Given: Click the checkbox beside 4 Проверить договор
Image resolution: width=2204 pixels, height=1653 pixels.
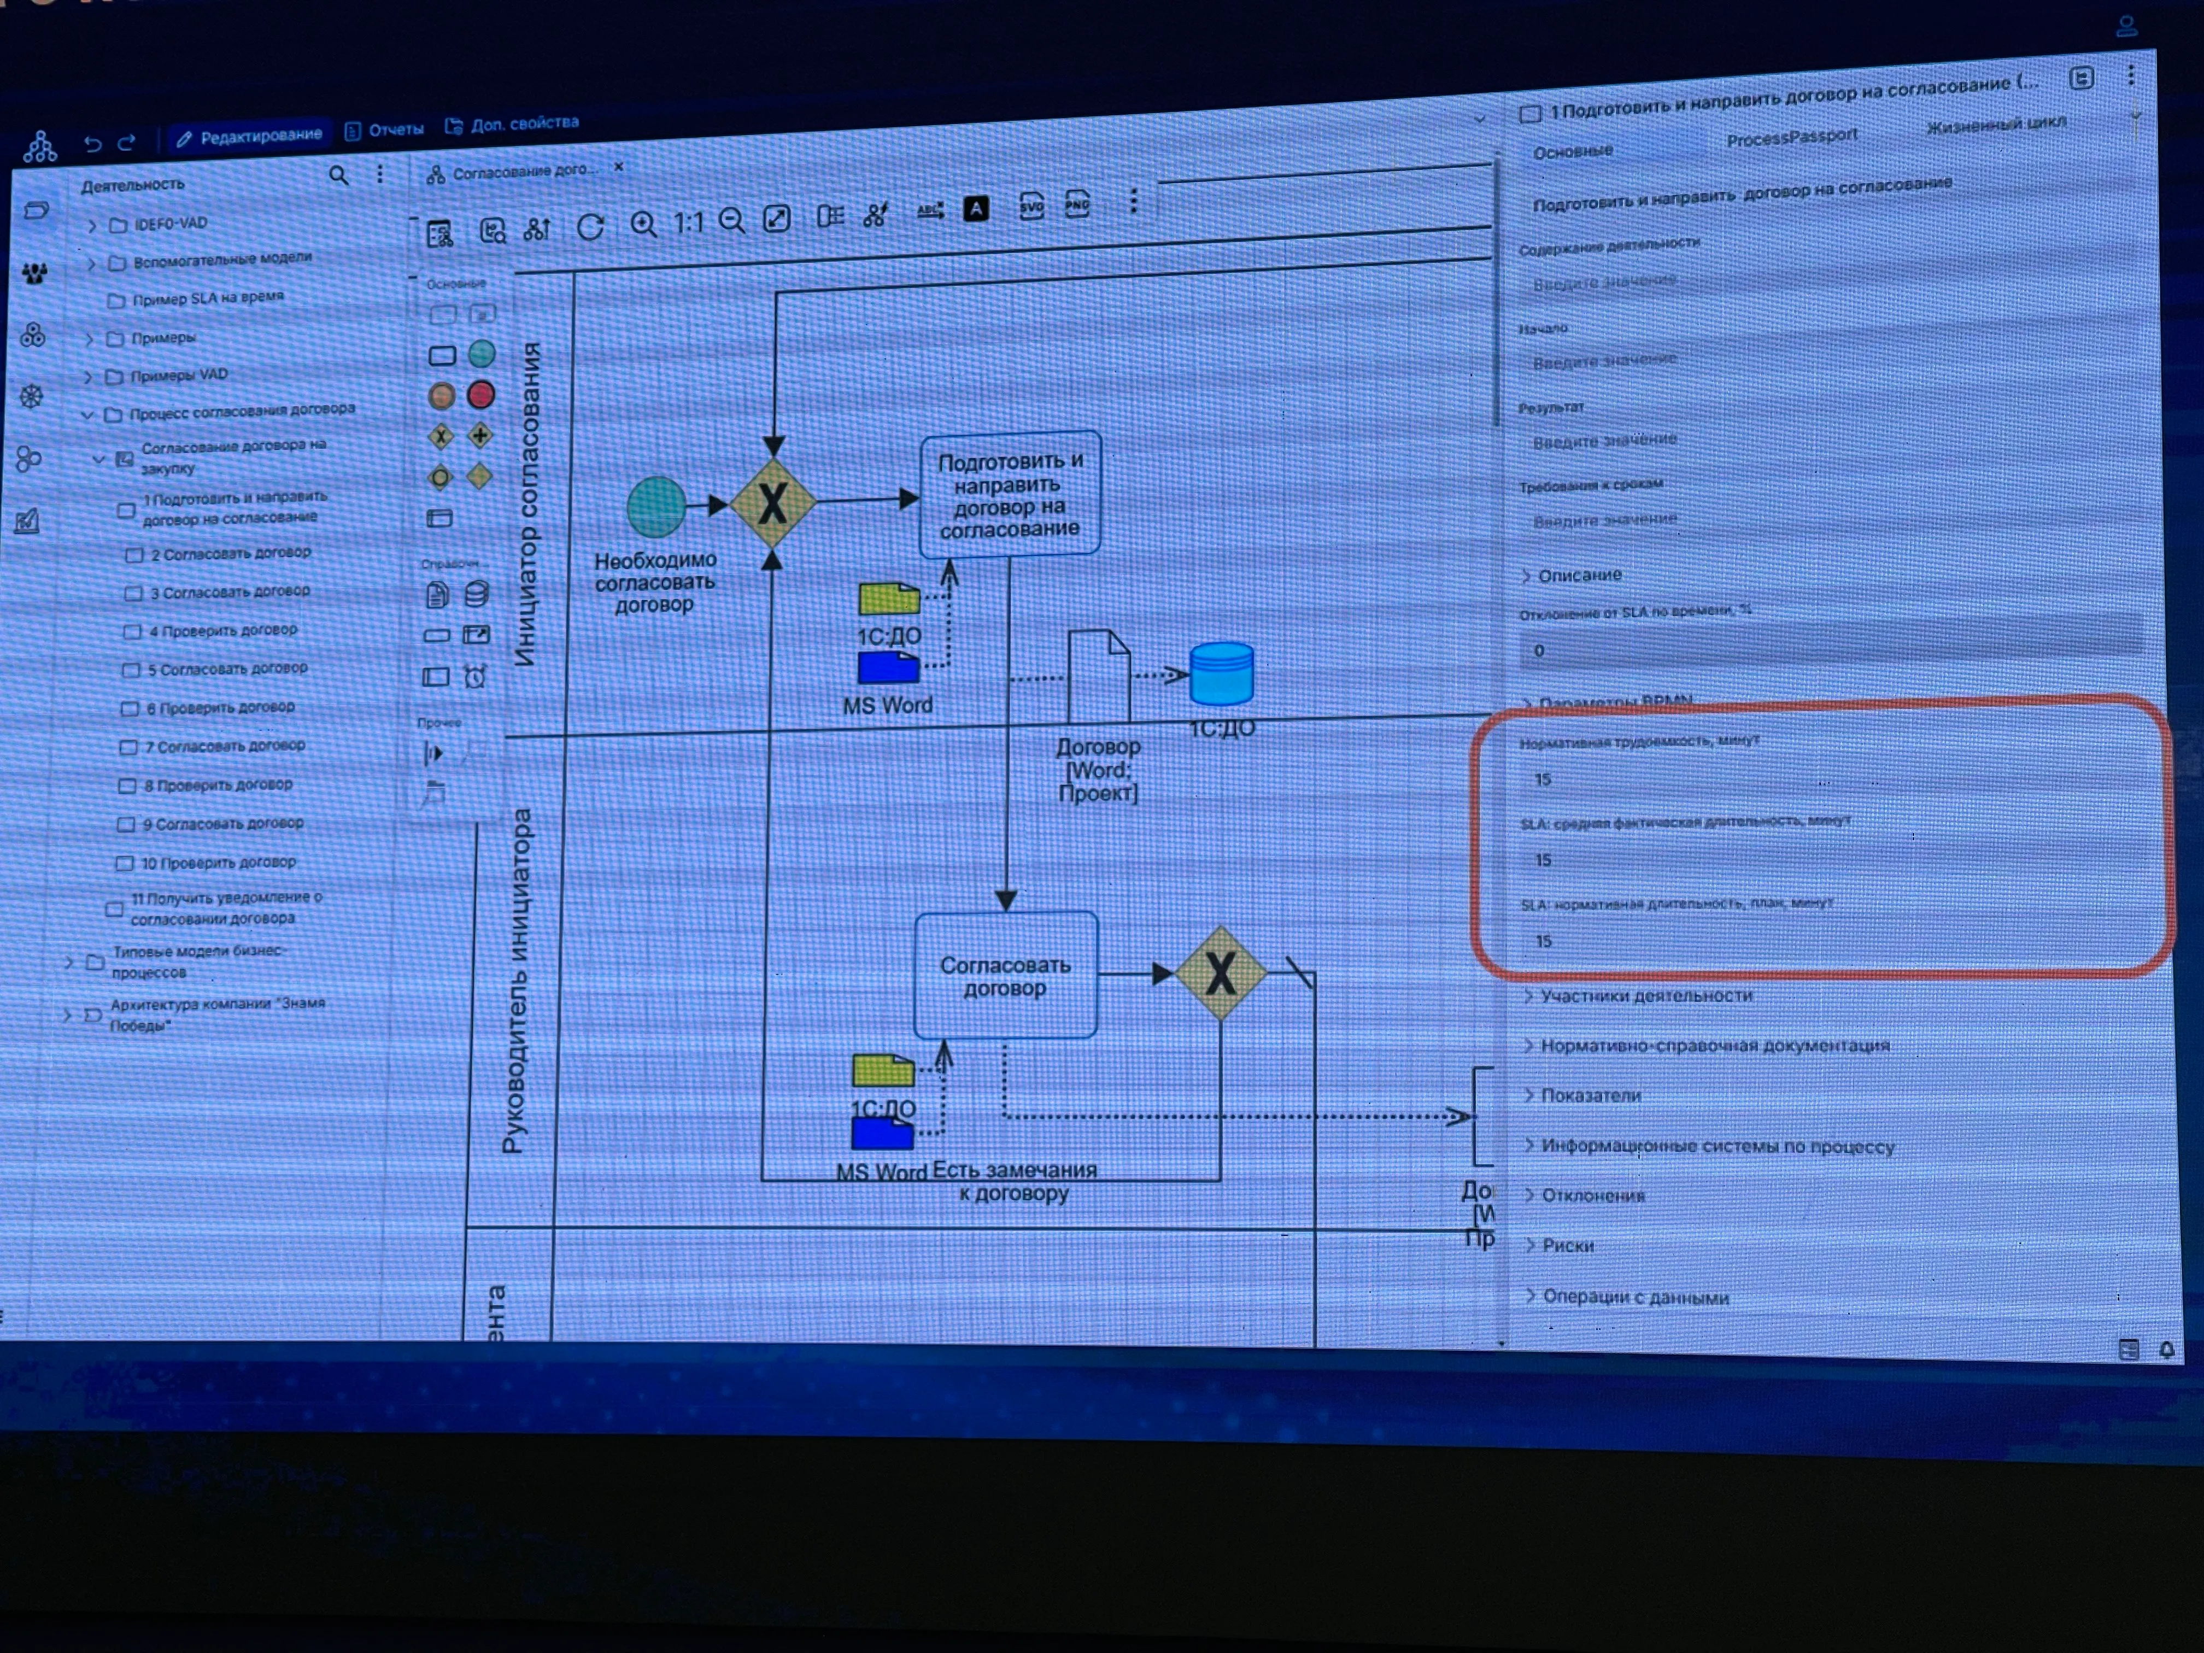Looking at the screenshot, I should point(132,632).
